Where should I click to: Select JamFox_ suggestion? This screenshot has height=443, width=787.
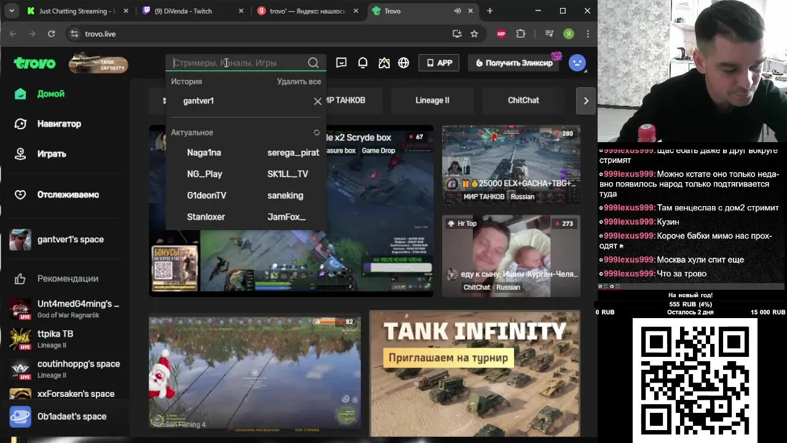click(287, 217)
